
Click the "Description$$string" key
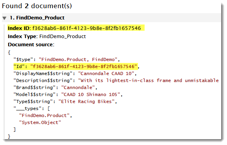tap(43, 80)
